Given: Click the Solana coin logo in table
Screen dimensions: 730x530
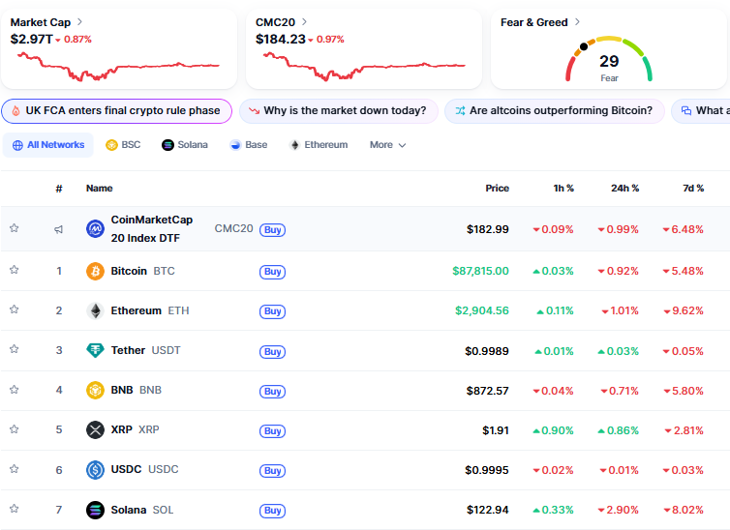Looking at the screenshot, I should tap(95, 510).
